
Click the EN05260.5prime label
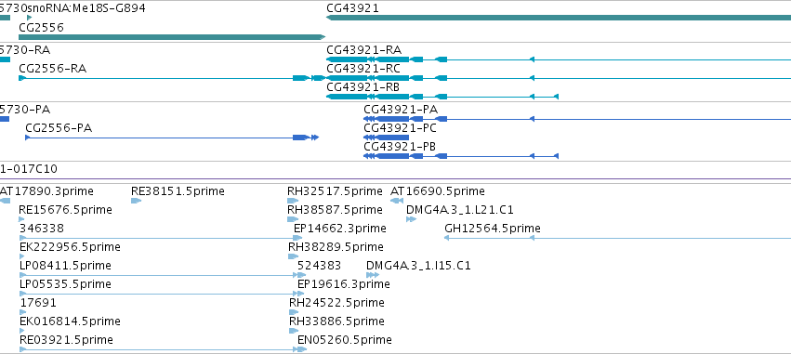(345, 340)
